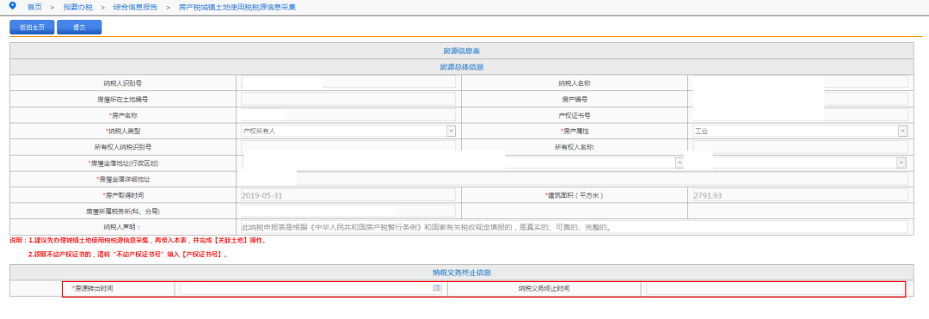Click the 房产名称 label
The height and width of the screenshot is (319, 929).
coord(124,115)
